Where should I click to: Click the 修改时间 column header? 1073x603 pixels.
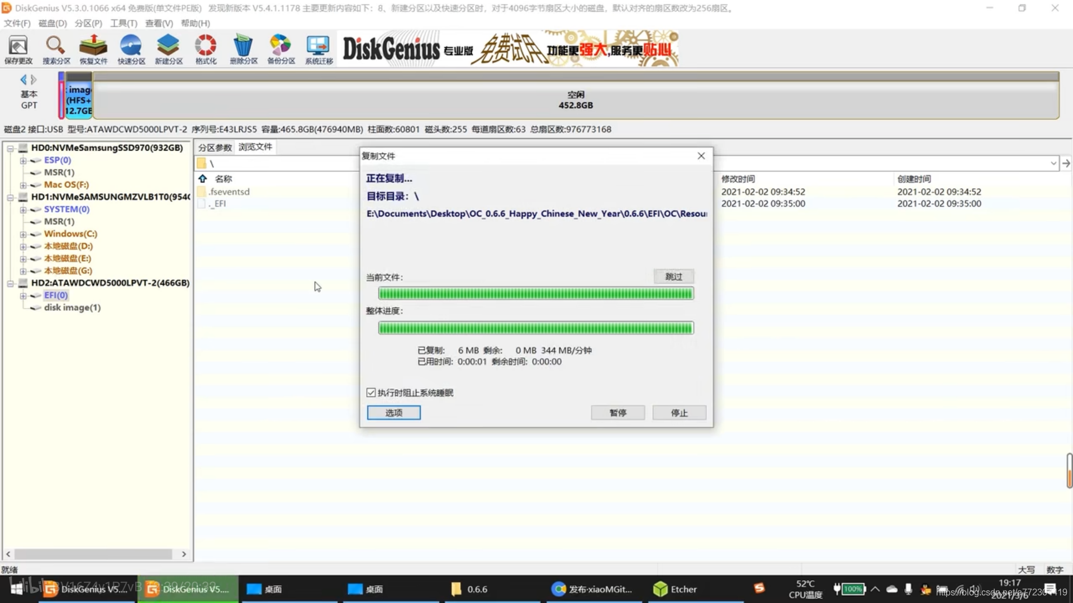[738, 179]
